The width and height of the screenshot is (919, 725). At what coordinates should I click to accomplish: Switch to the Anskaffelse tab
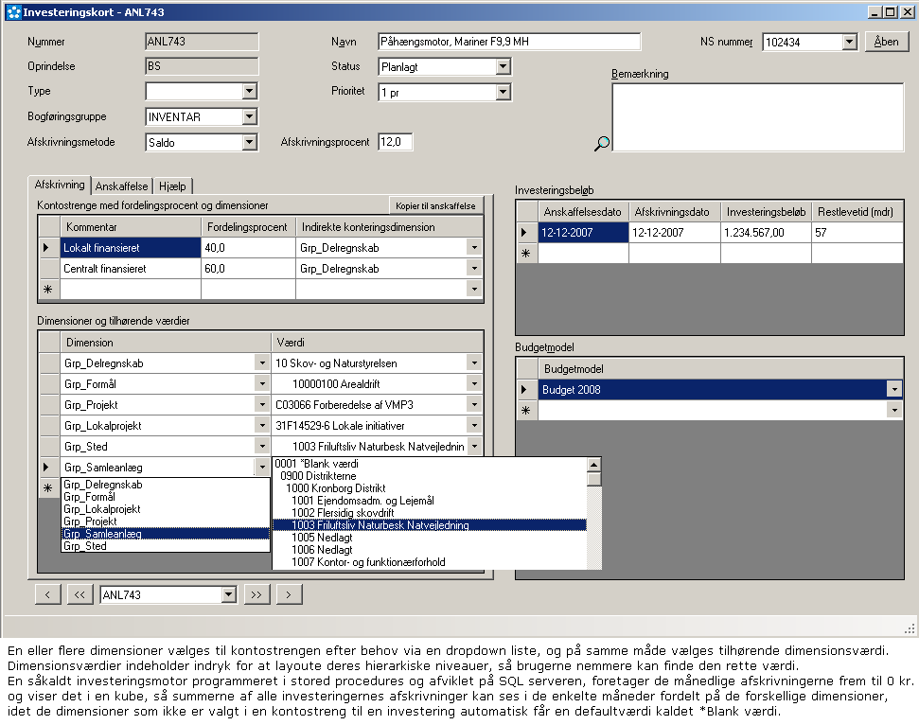click(121, 186)
